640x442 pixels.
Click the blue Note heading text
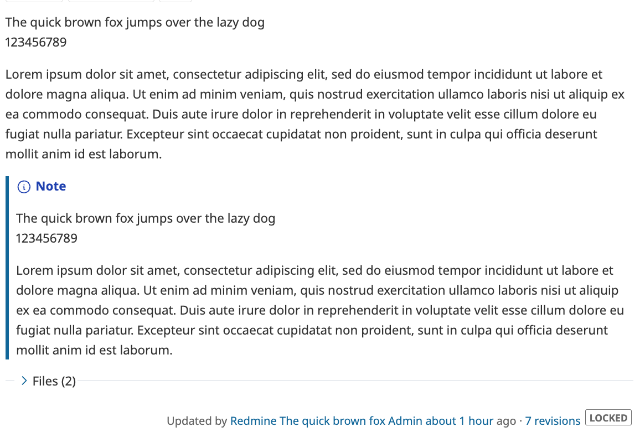(51, 187)
